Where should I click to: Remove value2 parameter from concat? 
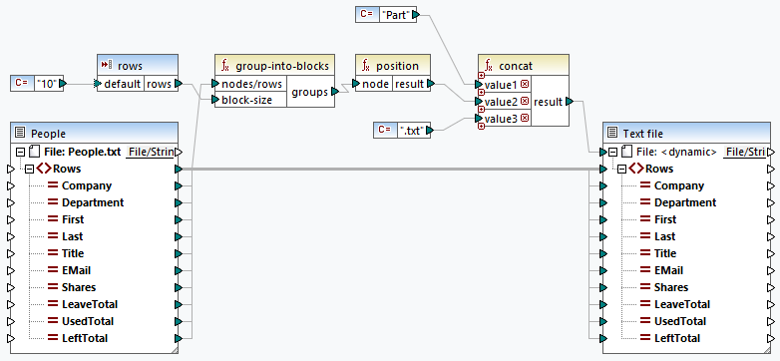click(525, 102)
